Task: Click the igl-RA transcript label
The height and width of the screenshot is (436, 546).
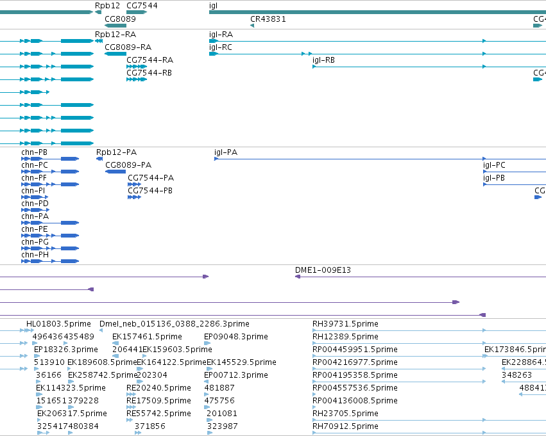Action: [221, 35]
